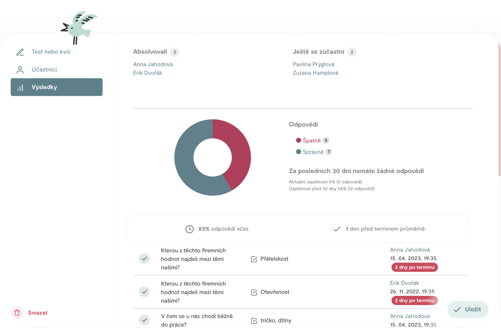Click the date 26. 11. 2022, 19:35
The image size is (501, 328).
(x=412, y=292)
